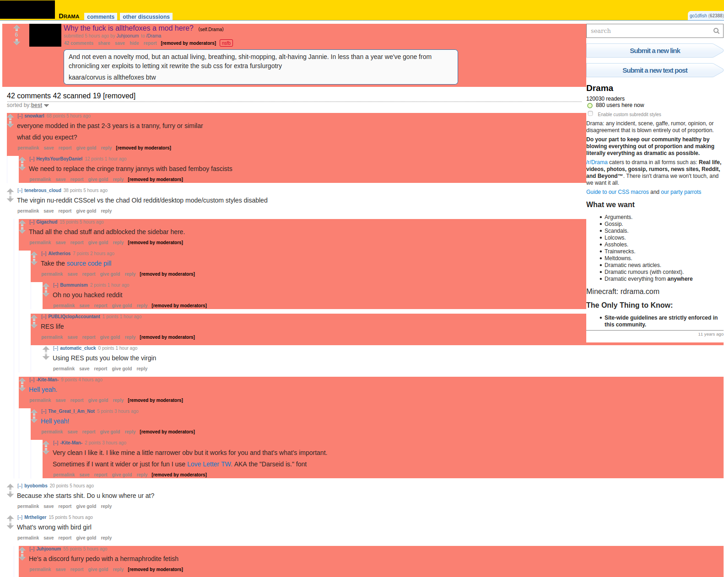This screenshot has width=724, height=577.
Task: Open snowkarl's user profile
Action: 34,116
